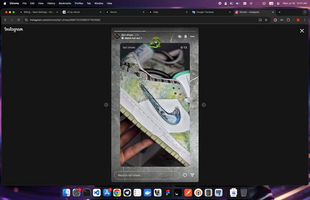Image resolution: width=310 pixels, height=200 pixels.
Task: Click the Instagram logo
Action: coord(14,29)
